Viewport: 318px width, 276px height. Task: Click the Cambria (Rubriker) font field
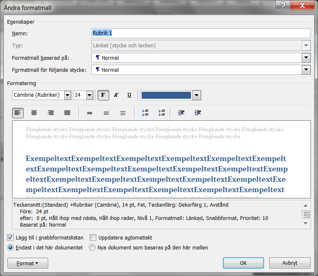pos(38,95)
